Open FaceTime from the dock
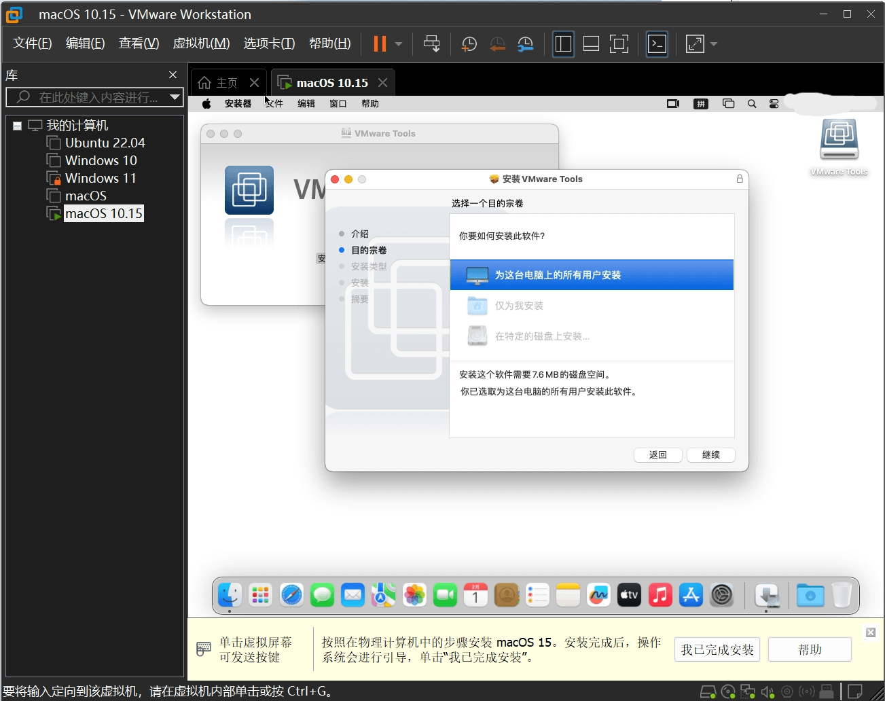Screen dimensions: 885x701 tap(445, 596)
